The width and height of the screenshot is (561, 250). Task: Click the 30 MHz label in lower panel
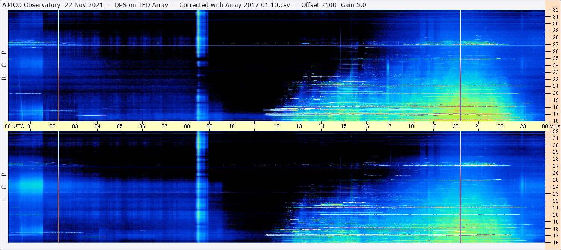click(x=555, y=145)
